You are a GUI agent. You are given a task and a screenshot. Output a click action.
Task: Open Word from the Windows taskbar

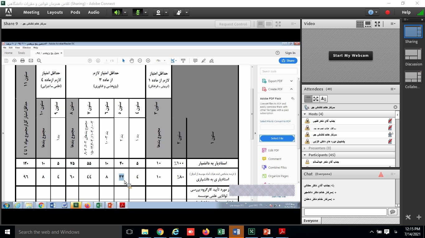coord(236,232)
